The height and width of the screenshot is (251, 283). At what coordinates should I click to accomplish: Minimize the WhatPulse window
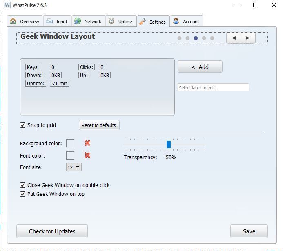point(237,5)
